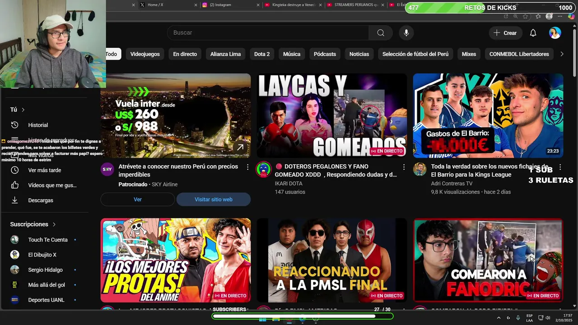Click the Ver button on SKY ad
This screenshot has height=325, width=578.
(138, 200)
